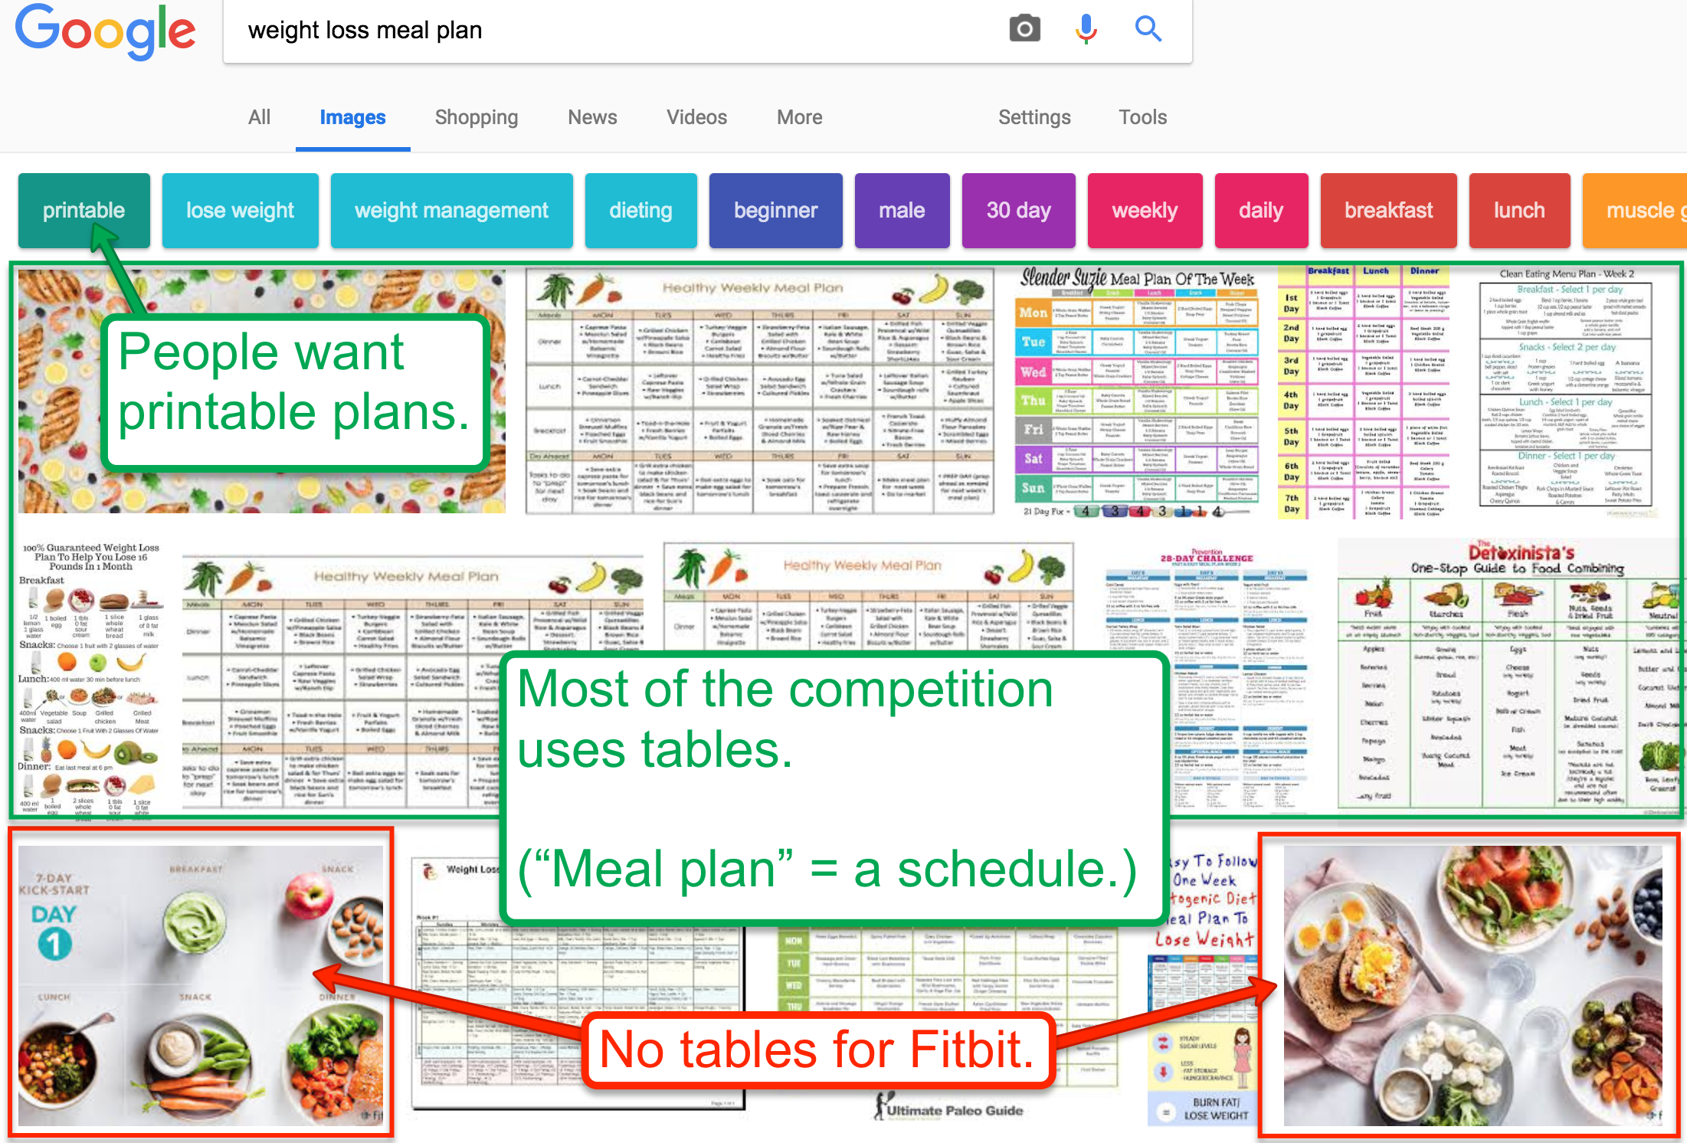Image resolution: width=1687 pixels, height=1143 pixels.
Task: Click the Shopping filter option
Action: click(476, 106)
